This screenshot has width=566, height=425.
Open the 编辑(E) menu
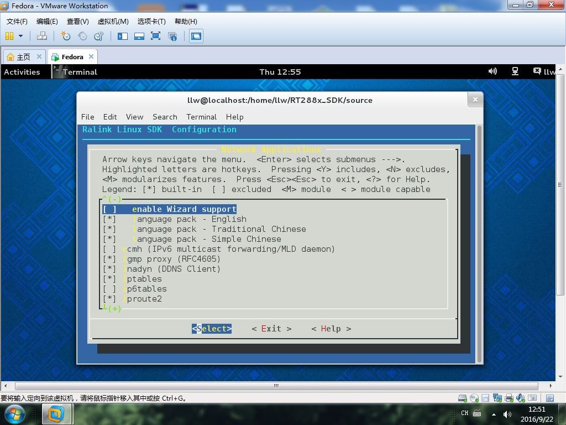point(47,22)
